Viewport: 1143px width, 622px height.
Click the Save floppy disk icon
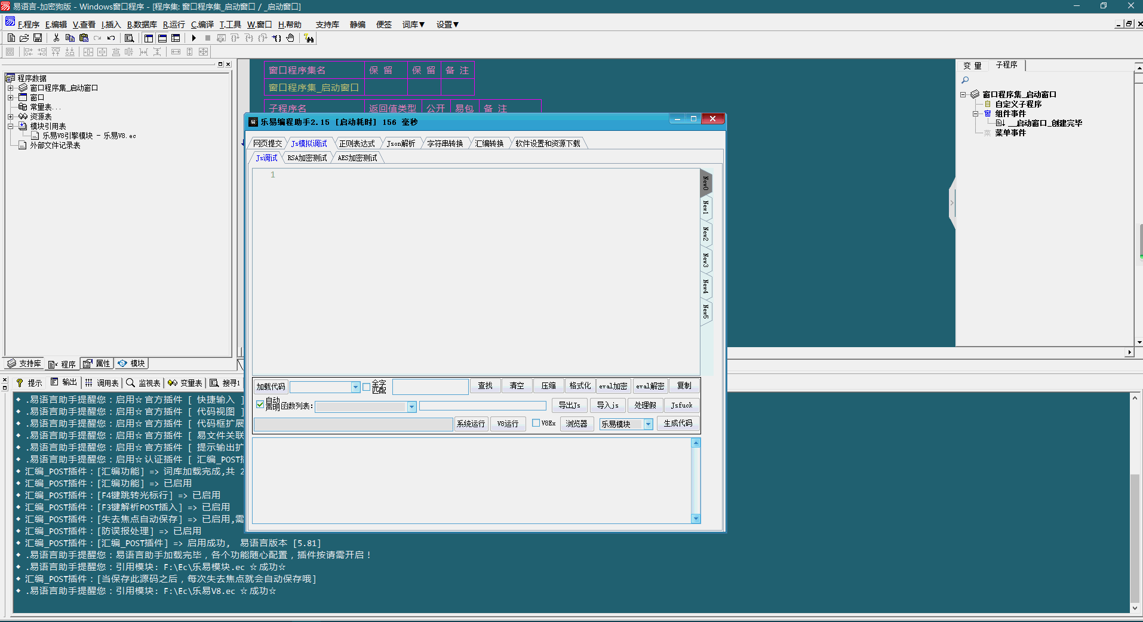point(38,38)
